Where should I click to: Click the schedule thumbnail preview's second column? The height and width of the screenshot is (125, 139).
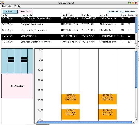point(11,61)
